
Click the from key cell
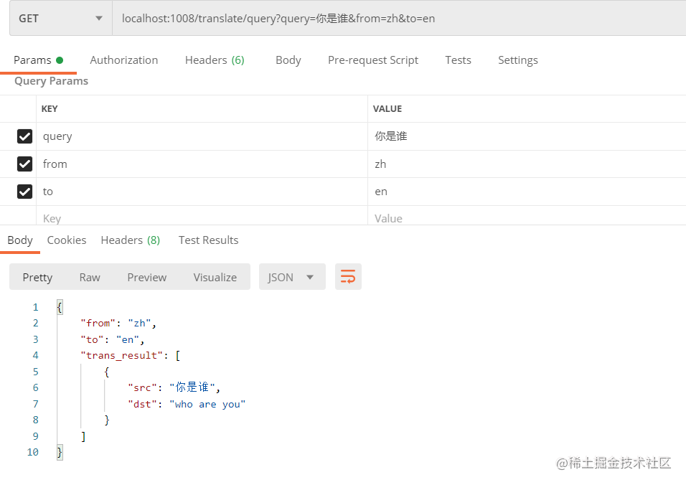(x=202, y=164)
